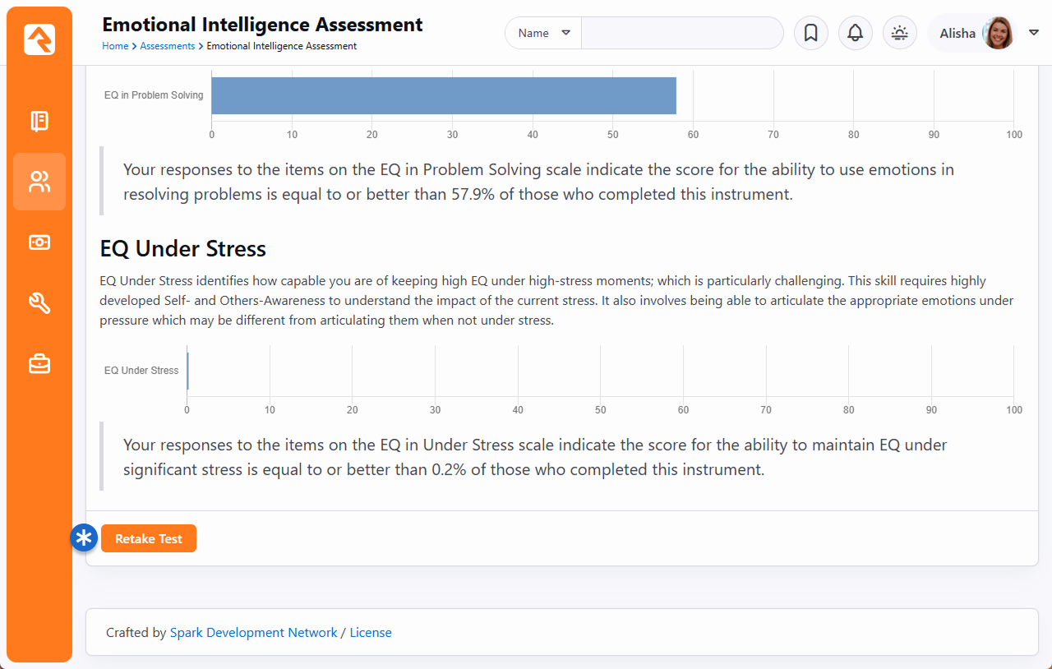The width and height of the screenshot is (1052, 669).
Task: Toggle the light/dark theme sun icon
Action: [x=900, y=33]
